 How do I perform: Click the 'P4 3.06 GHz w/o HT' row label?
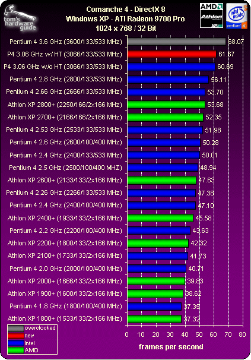(63, 67)
